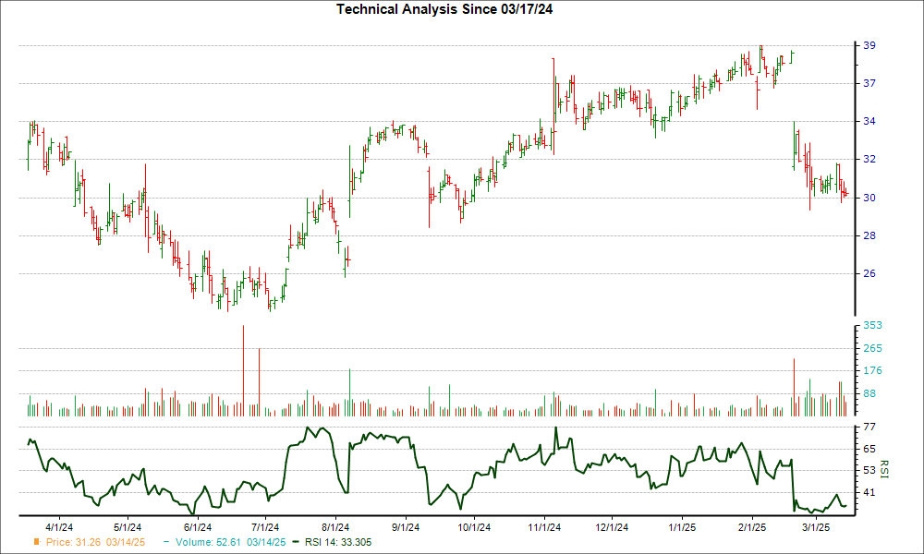
Task: Click the green volume bar near 8/1/24
Action: [349, 388]
